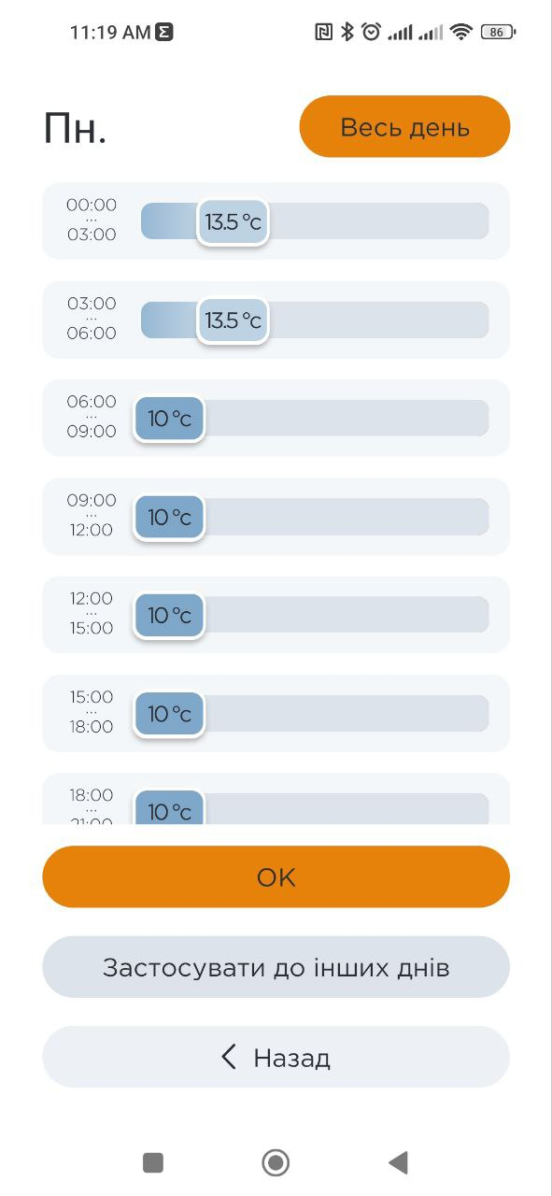Tap the Android back triangle button
This screenshot has width=552, height=1196.
399,1162
